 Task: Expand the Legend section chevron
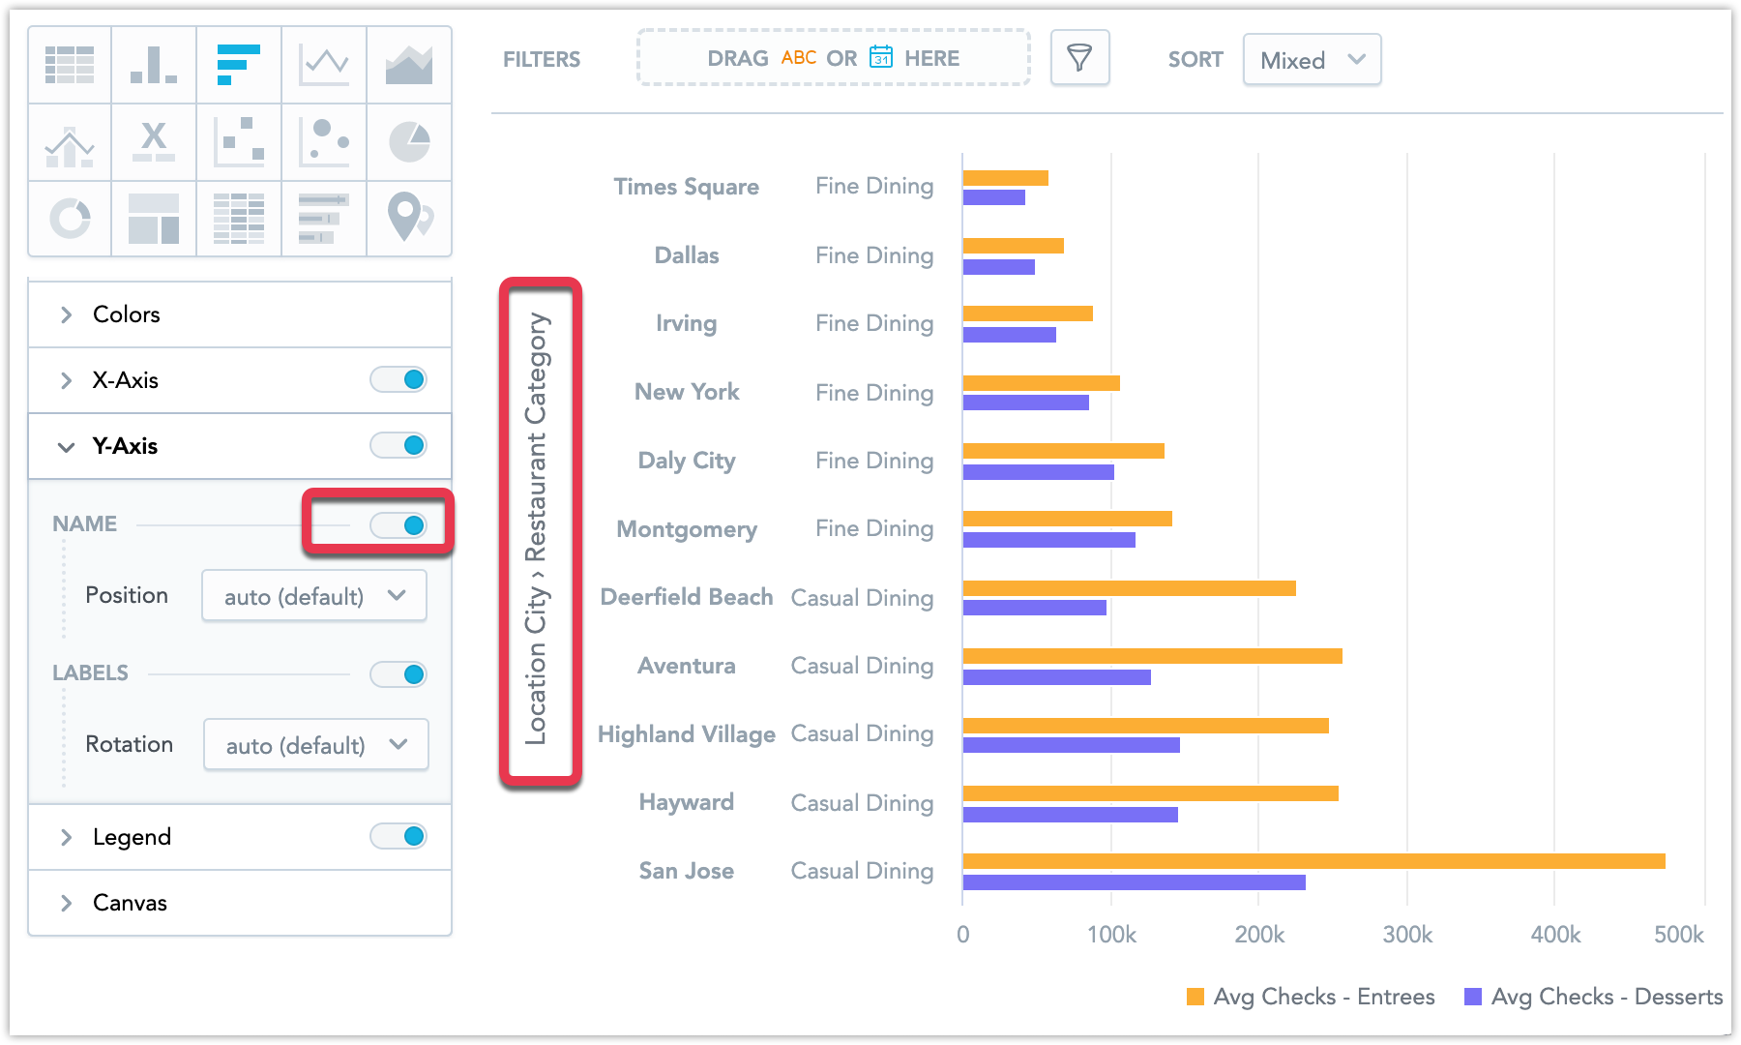[x=66, y=837]
